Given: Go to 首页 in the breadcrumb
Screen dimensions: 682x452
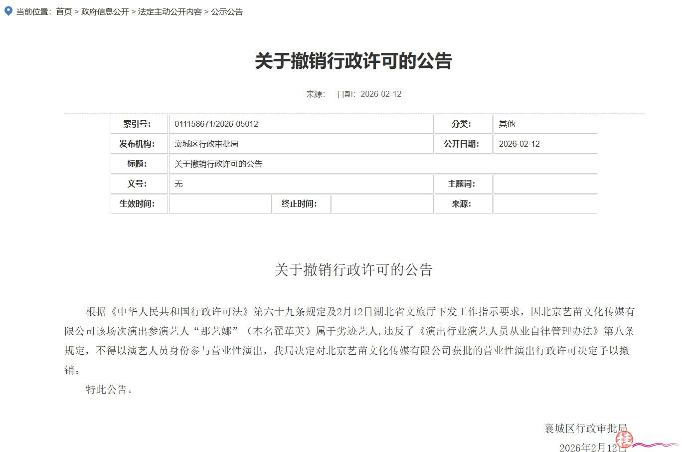Looking at the screenshot, I should (64, 11).
